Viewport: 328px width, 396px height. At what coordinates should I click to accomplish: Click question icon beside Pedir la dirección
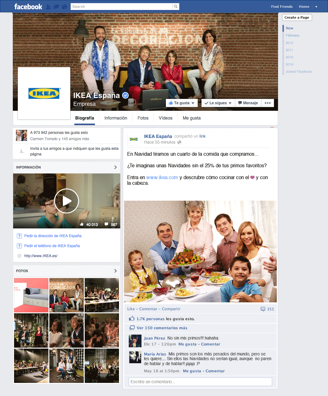[19, 236]
